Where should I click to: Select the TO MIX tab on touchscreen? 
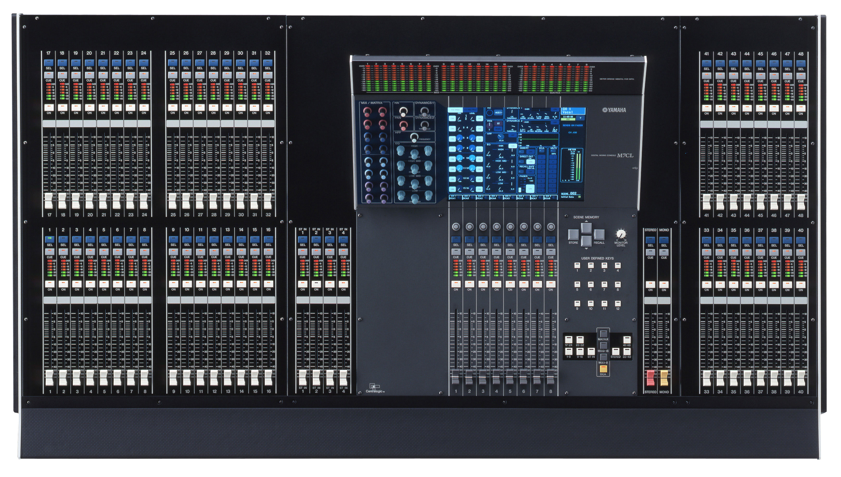pos(456,110)
